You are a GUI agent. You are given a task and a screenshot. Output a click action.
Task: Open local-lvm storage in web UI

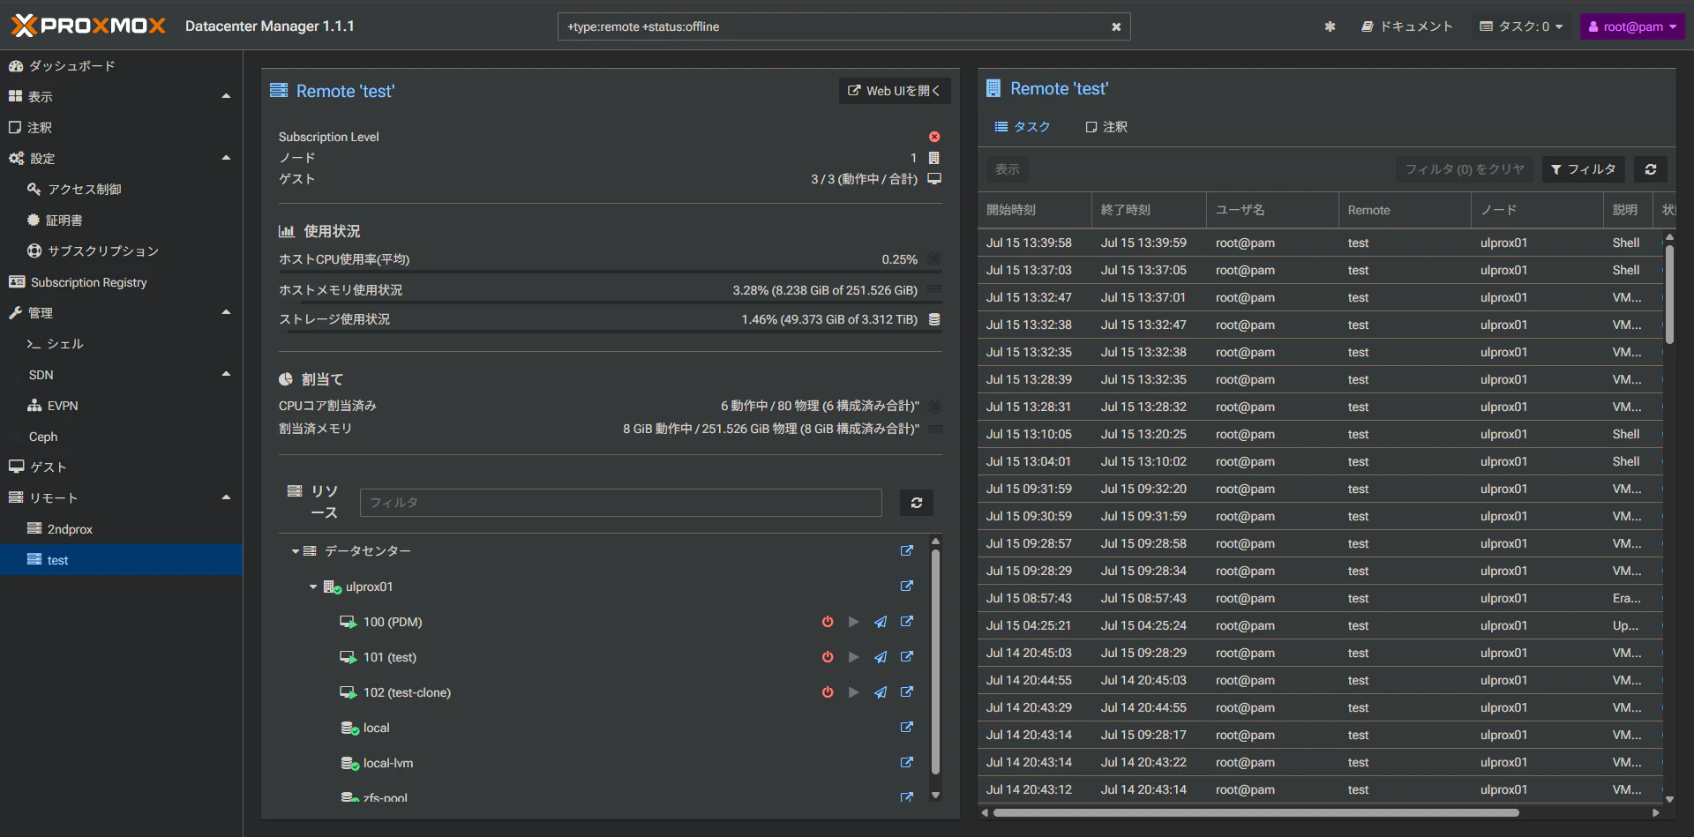coord(906,762)
